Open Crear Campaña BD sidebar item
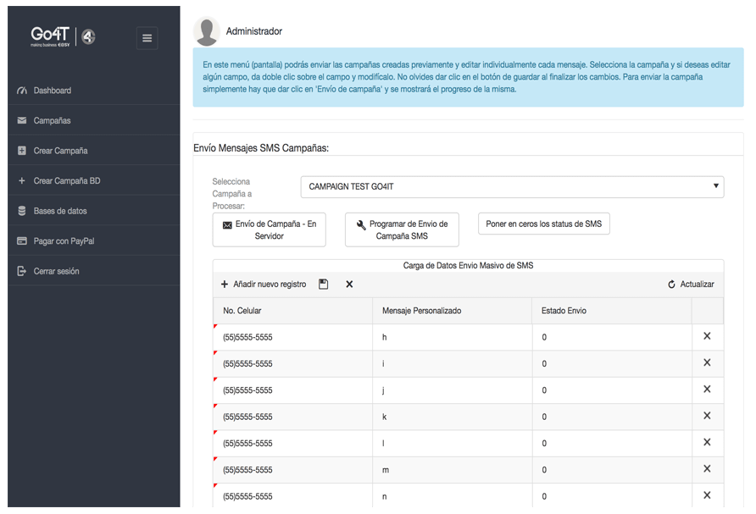The width and height of the screenshot is (756, 514). point(66,181)
